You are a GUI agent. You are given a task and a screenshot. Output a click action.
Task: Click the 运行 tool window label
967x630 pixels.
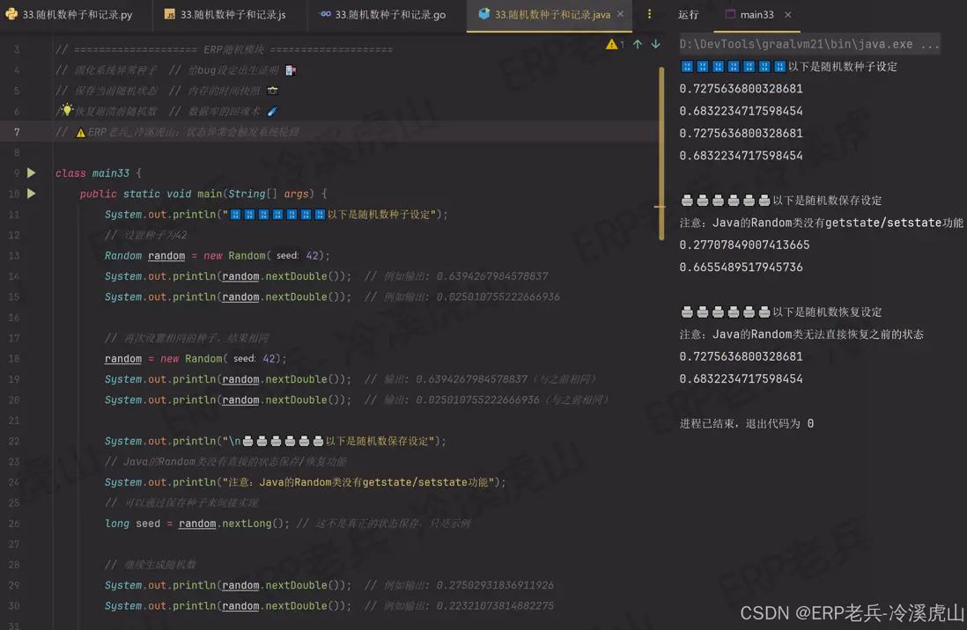(x=688, y=15)
